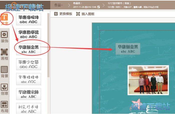
Task: Click the product specification line with 250g白卡纸
Action: pyautogui.click(x=133, y=7)
